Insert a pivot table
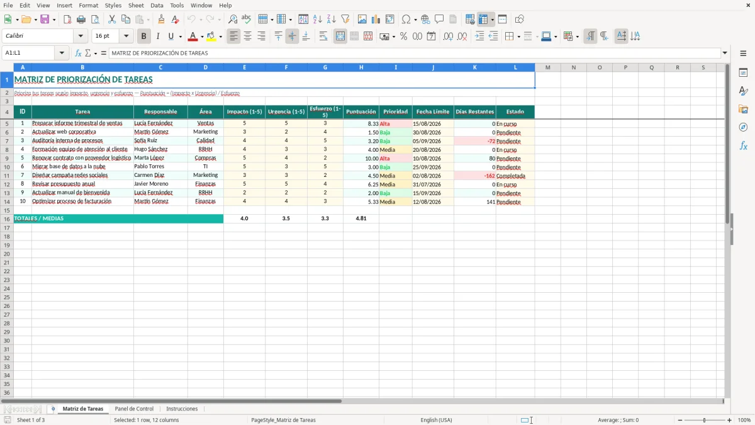 [x=390, y=20]
